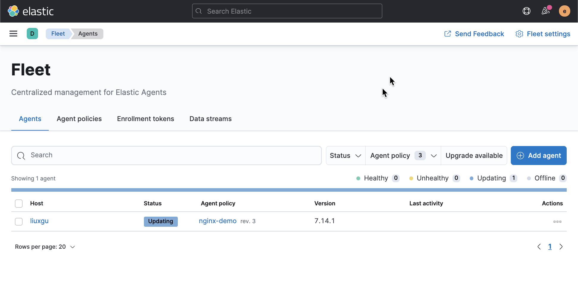Open the liuxgu host link

[39, 221]
